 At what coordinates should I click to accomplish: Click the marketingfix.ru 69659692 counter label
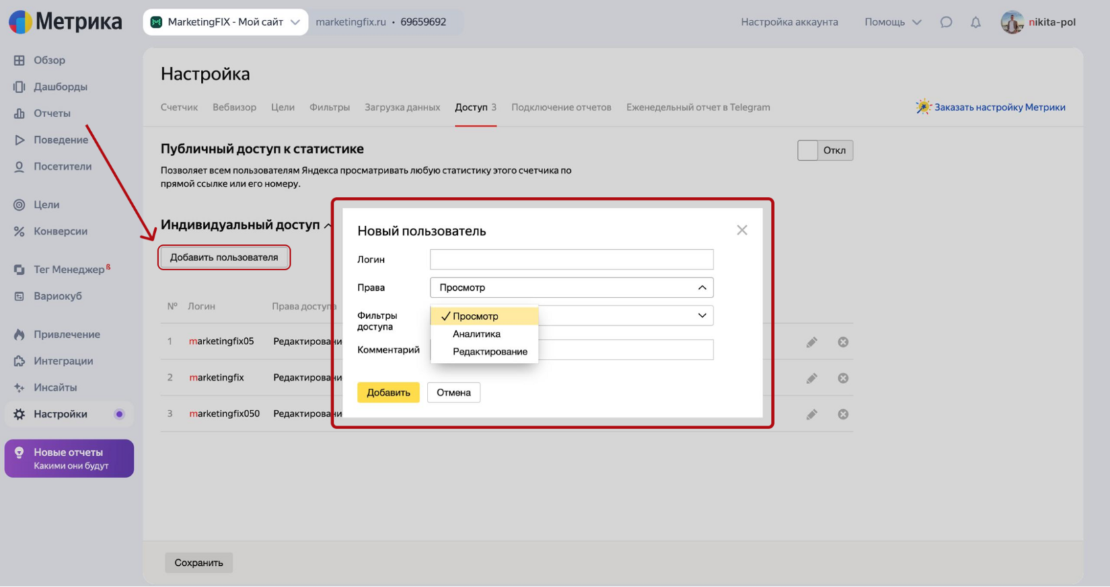pos(381,22)
